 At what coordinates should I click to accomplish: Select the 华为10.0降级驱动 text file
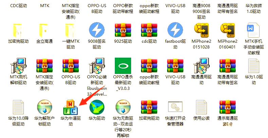click(x=18, y=107)
